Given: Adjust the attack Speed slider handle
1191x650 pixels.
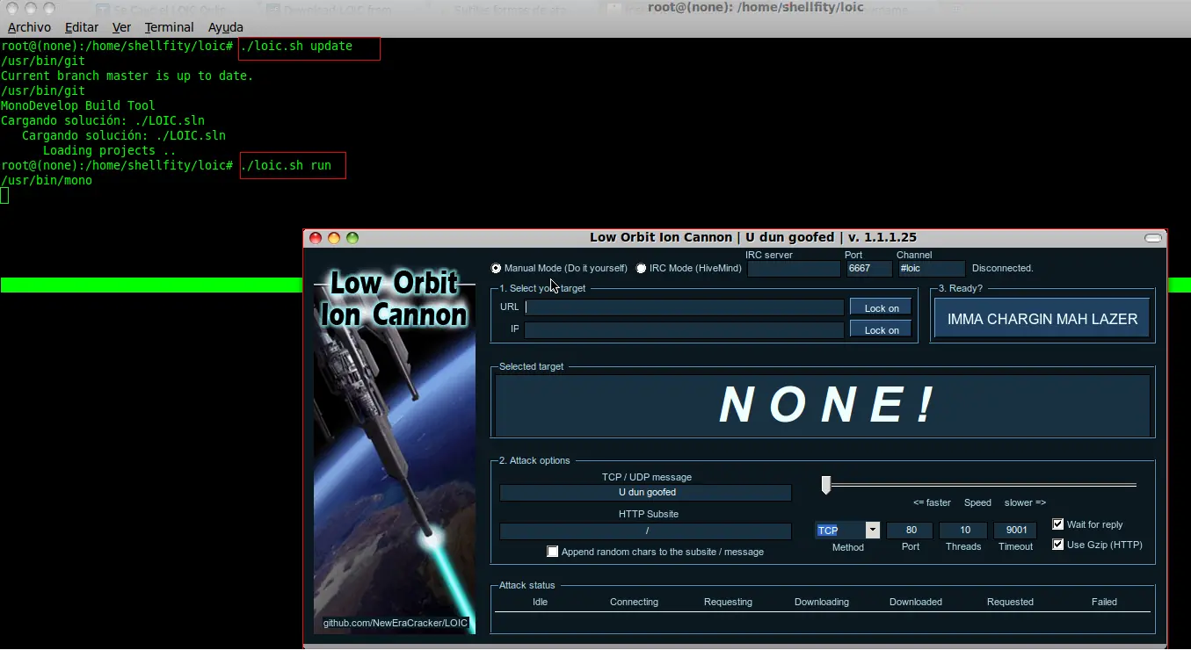Looking at the screenshot, I should point(826,485).
